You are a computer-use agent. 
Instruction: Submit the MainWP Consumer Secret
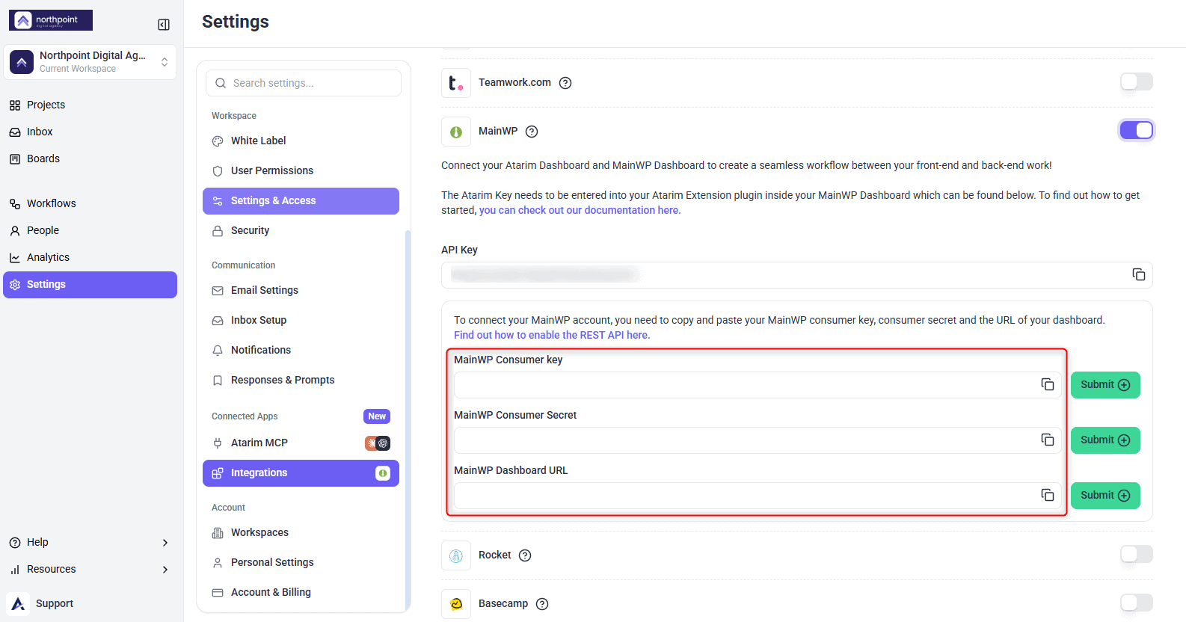pos(1105,440)
